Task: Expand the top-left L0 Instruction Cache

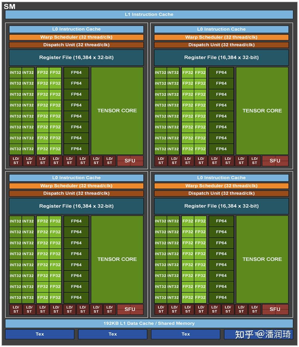Action: (76, 29)
